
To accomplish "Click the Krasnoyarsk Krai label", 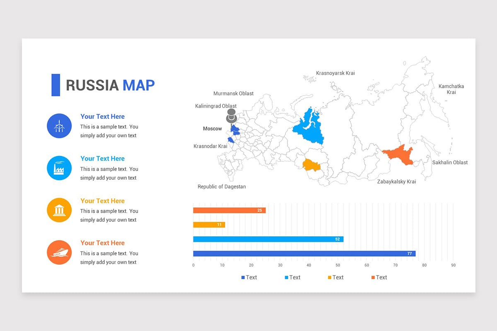I will (335, 73).
